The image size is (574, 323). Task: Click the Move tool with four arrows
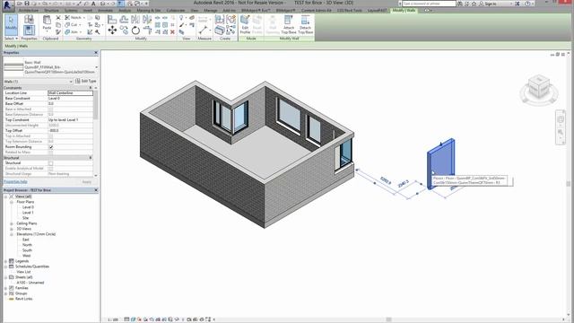click(112, 31)
